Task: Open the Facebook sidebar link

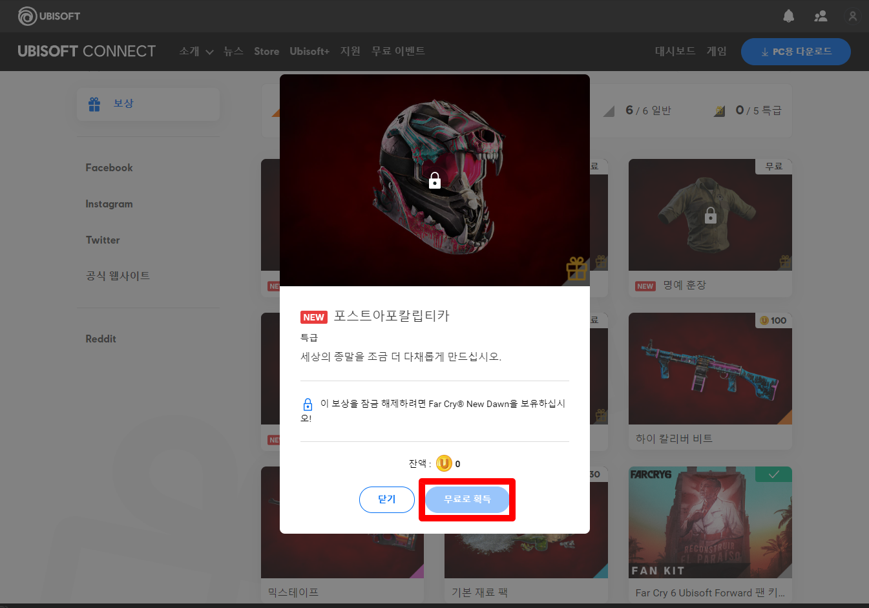Action: (x=109, y=167)
